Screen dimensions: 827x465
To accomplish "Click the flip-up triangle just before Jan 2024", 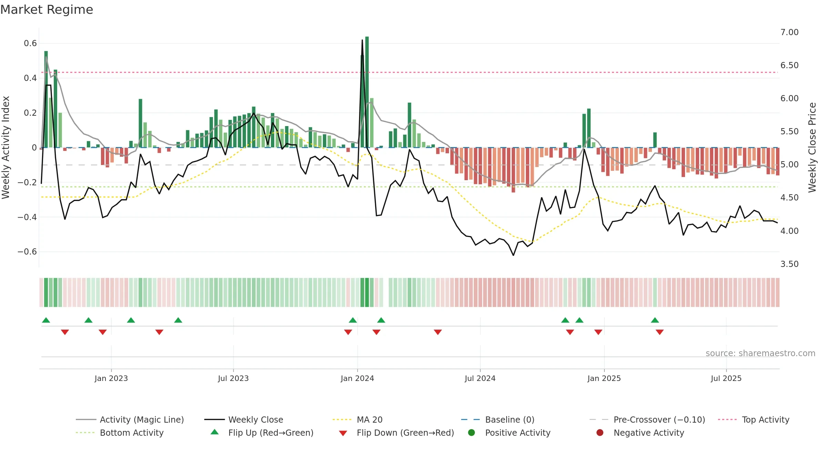I will (353, 320).
